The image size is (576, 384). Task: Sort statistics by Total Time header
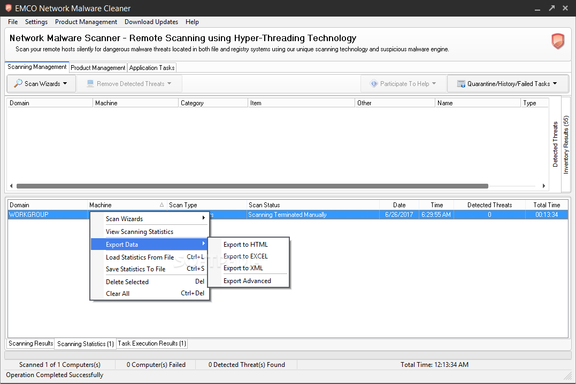pyautogui.click(x=547, y=205)
